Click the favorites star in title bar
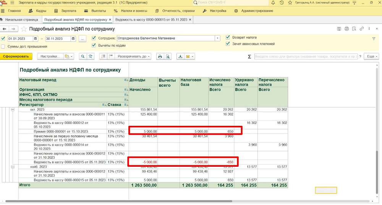This screenshot has height=205, width=382. tap(290, 3)
